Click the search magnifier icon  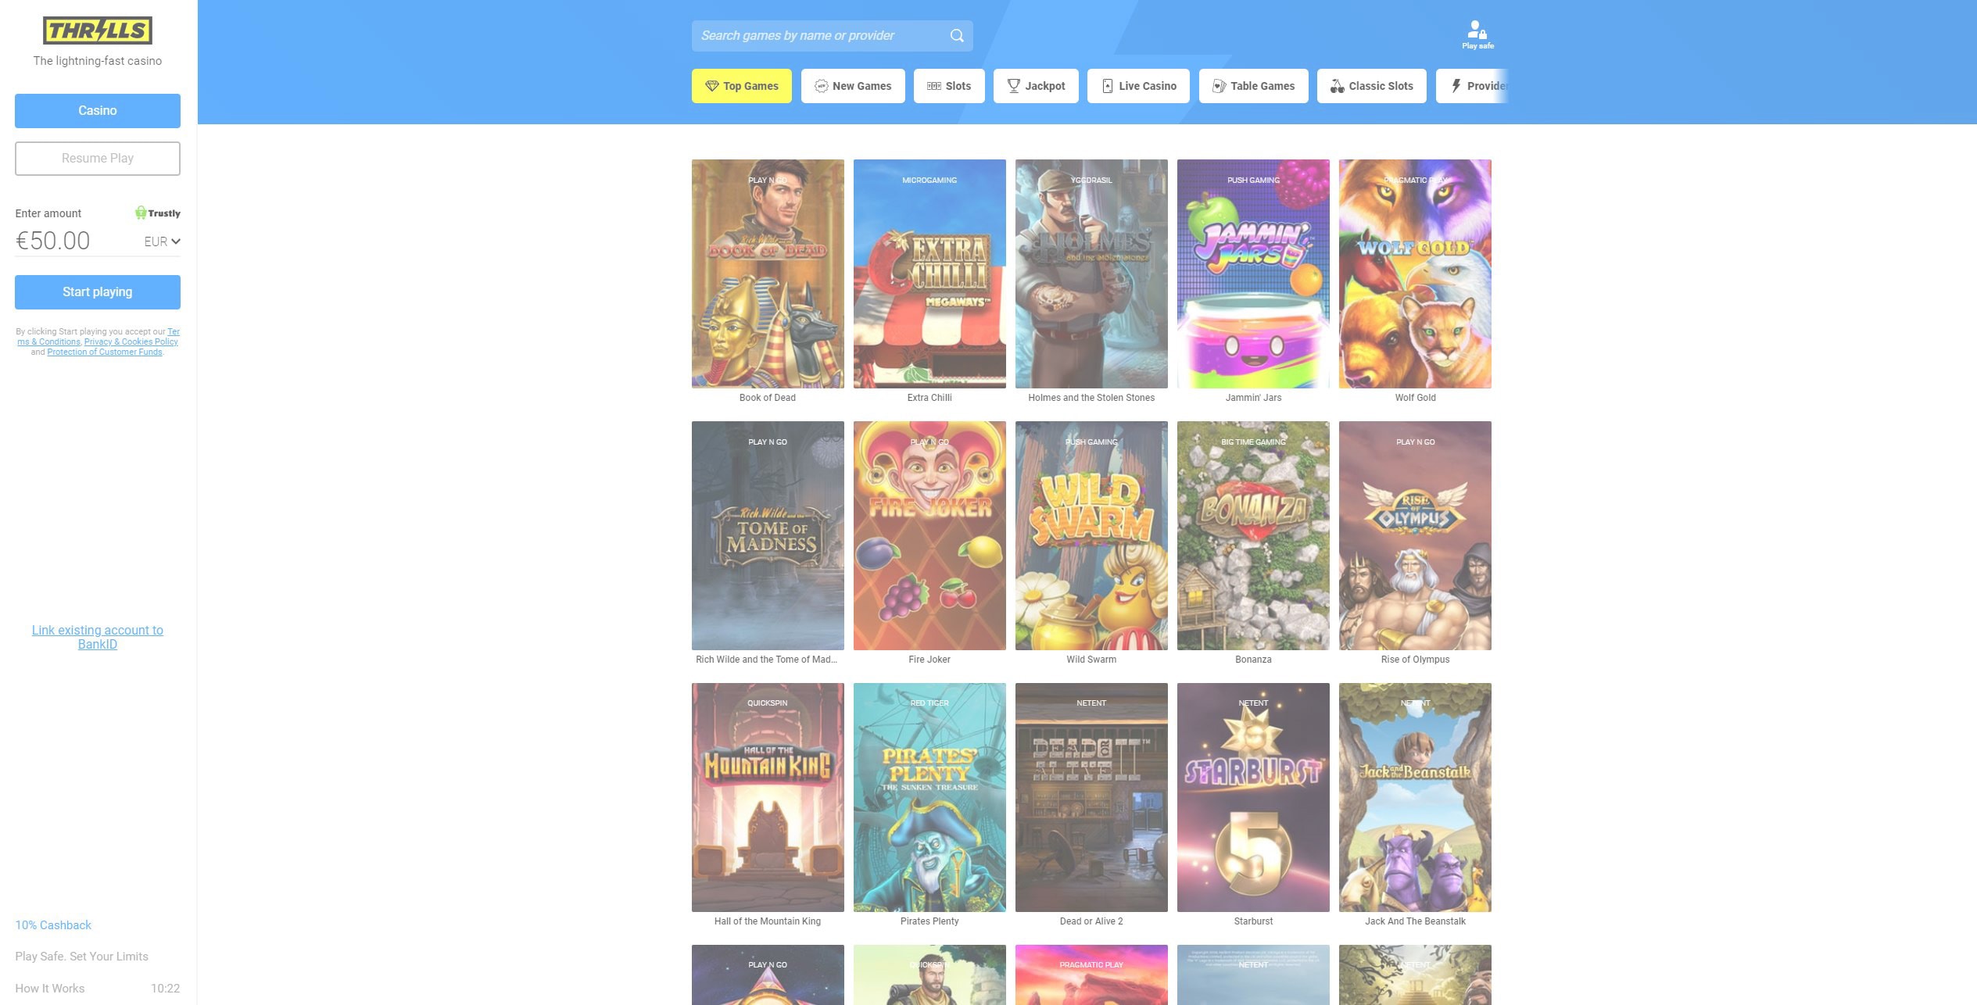pos(956,36)
